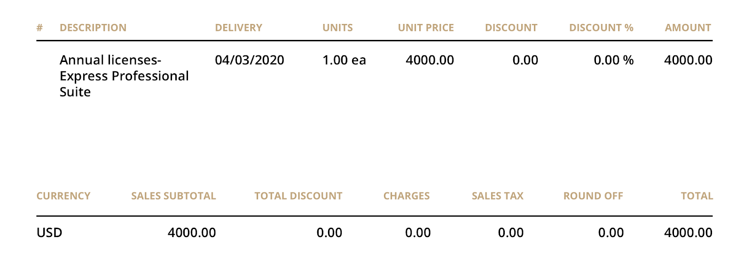Click the CHARGES label
This screenshot has width=752, height=269.
point(407,196)
